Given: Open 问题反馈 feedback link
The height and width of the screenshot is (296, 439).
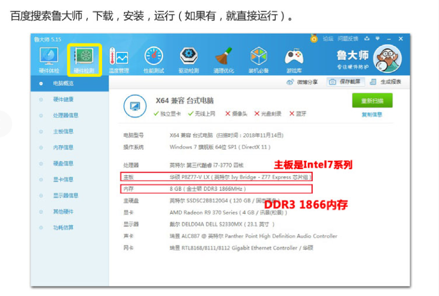Looking at the screenshot, I should point(347,39).
